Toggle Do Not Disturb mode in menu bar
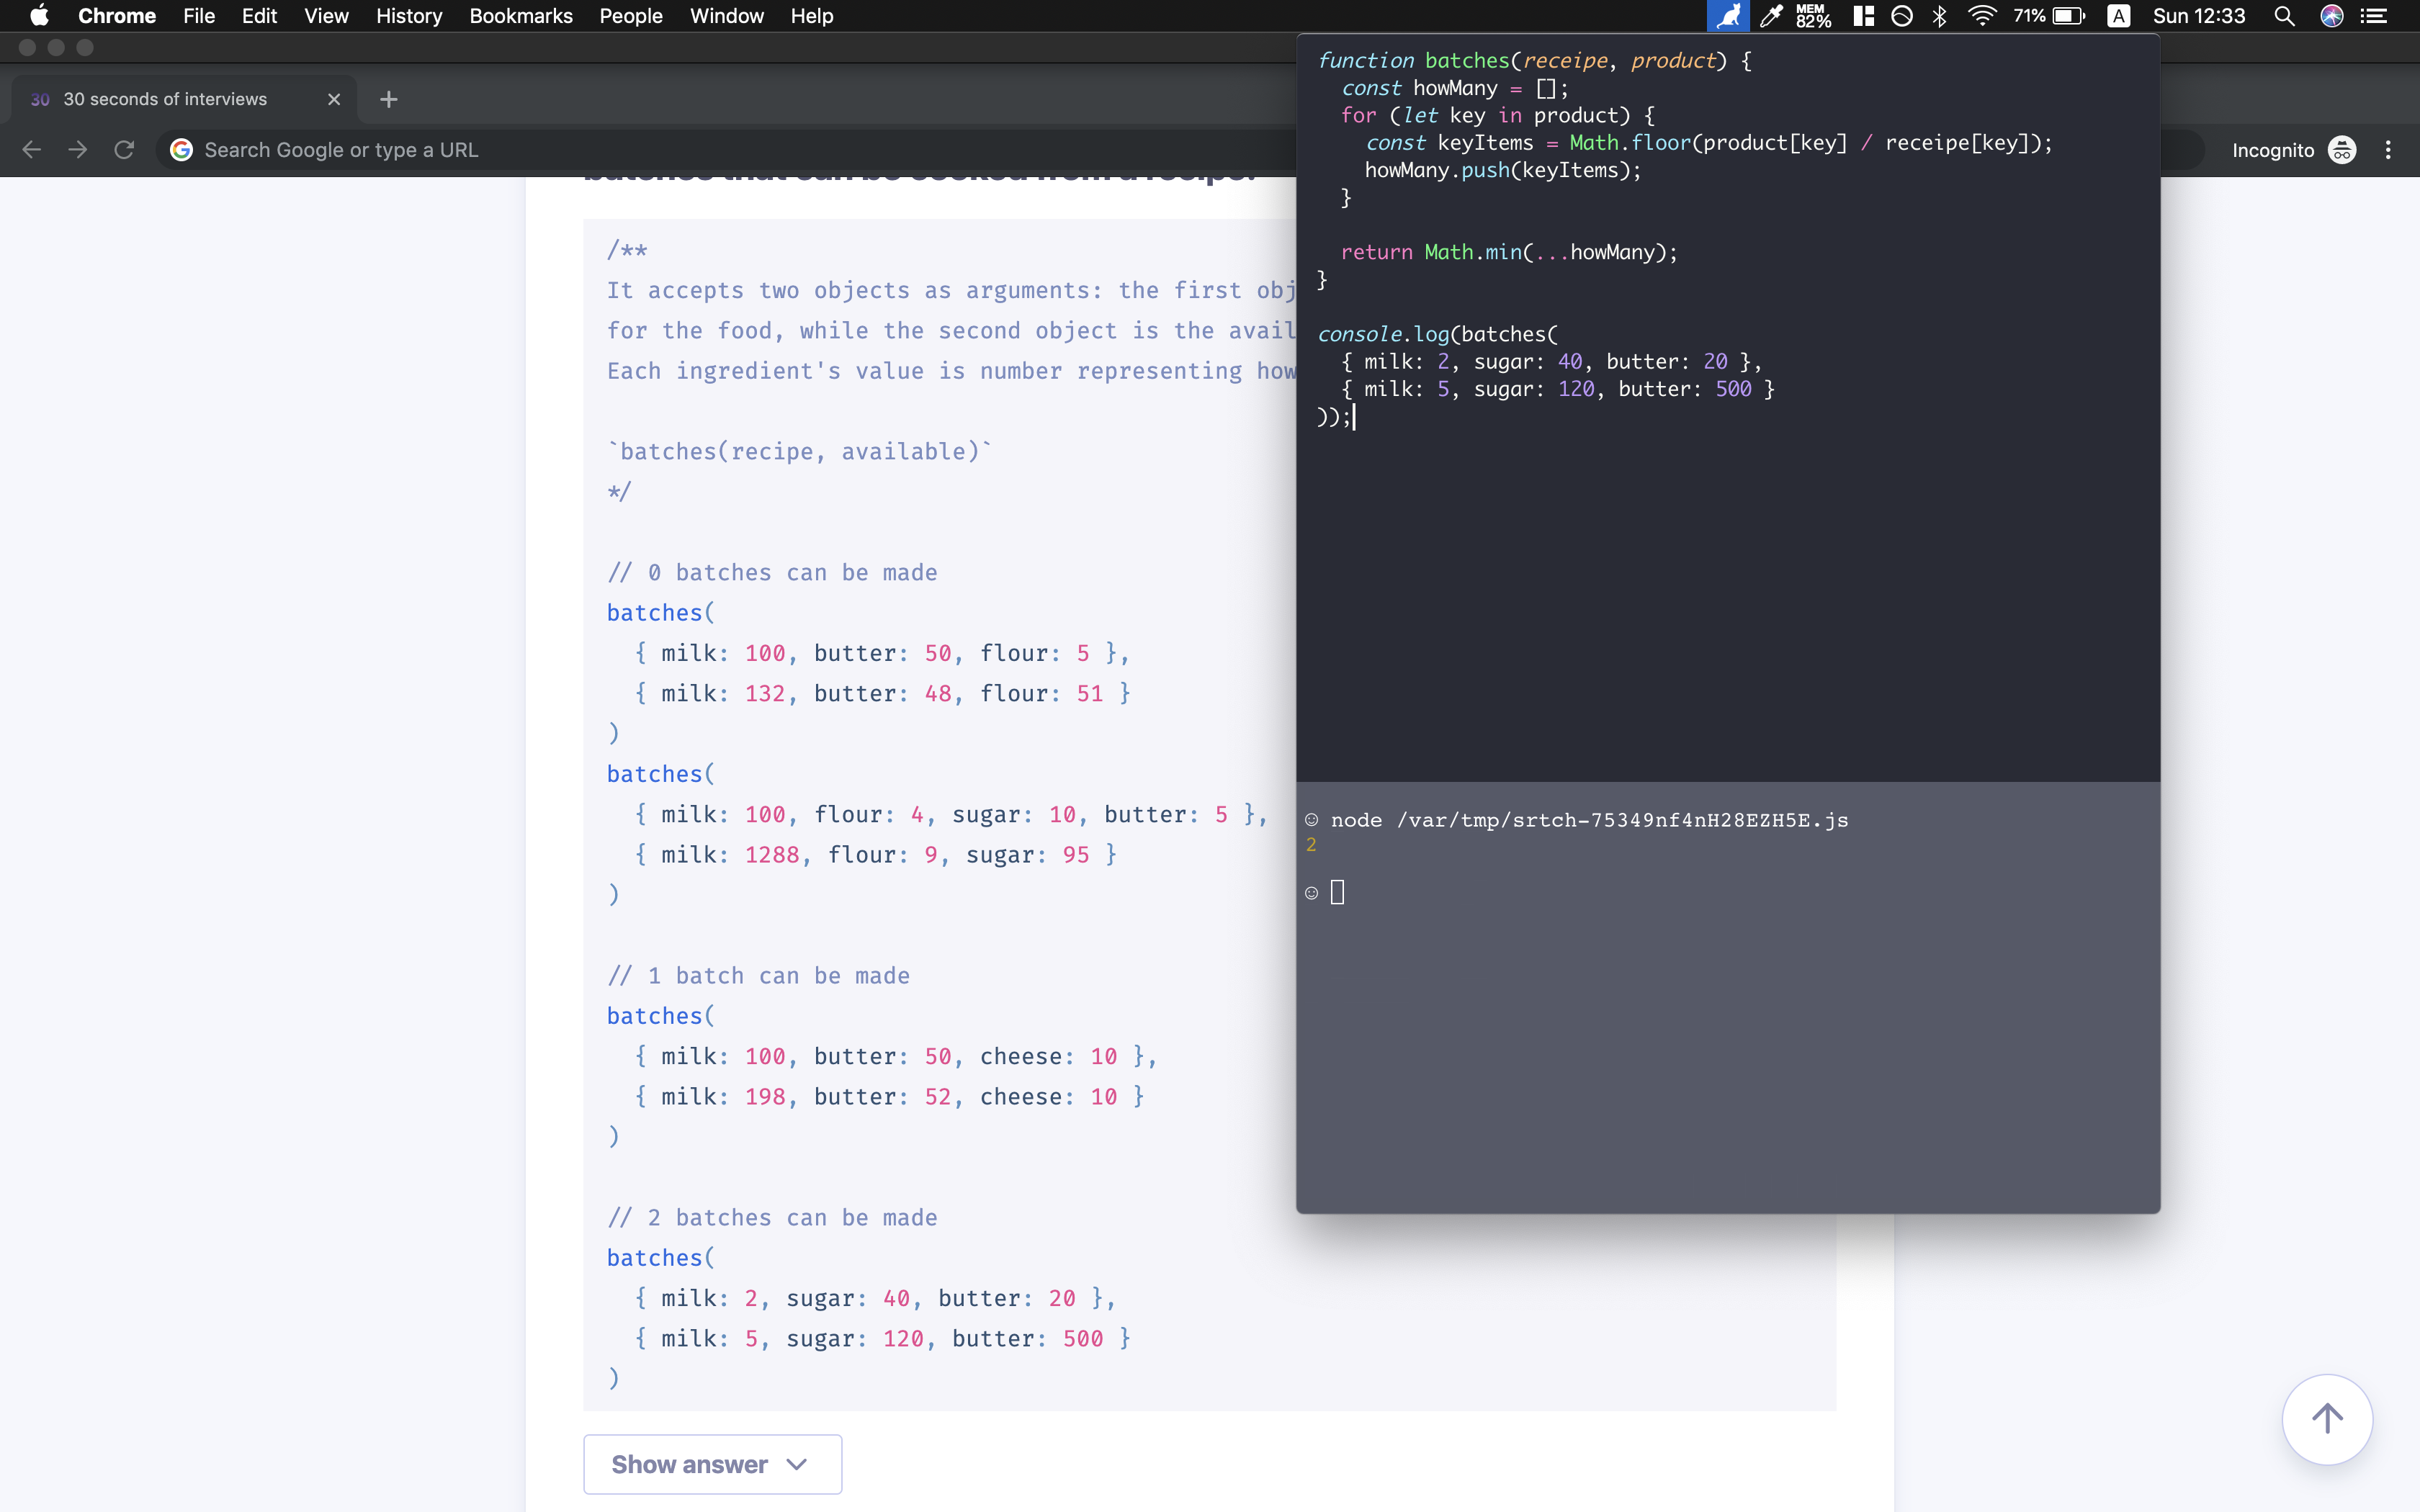This screenshot has height=1512, width=2420. tap(1901, 16)
